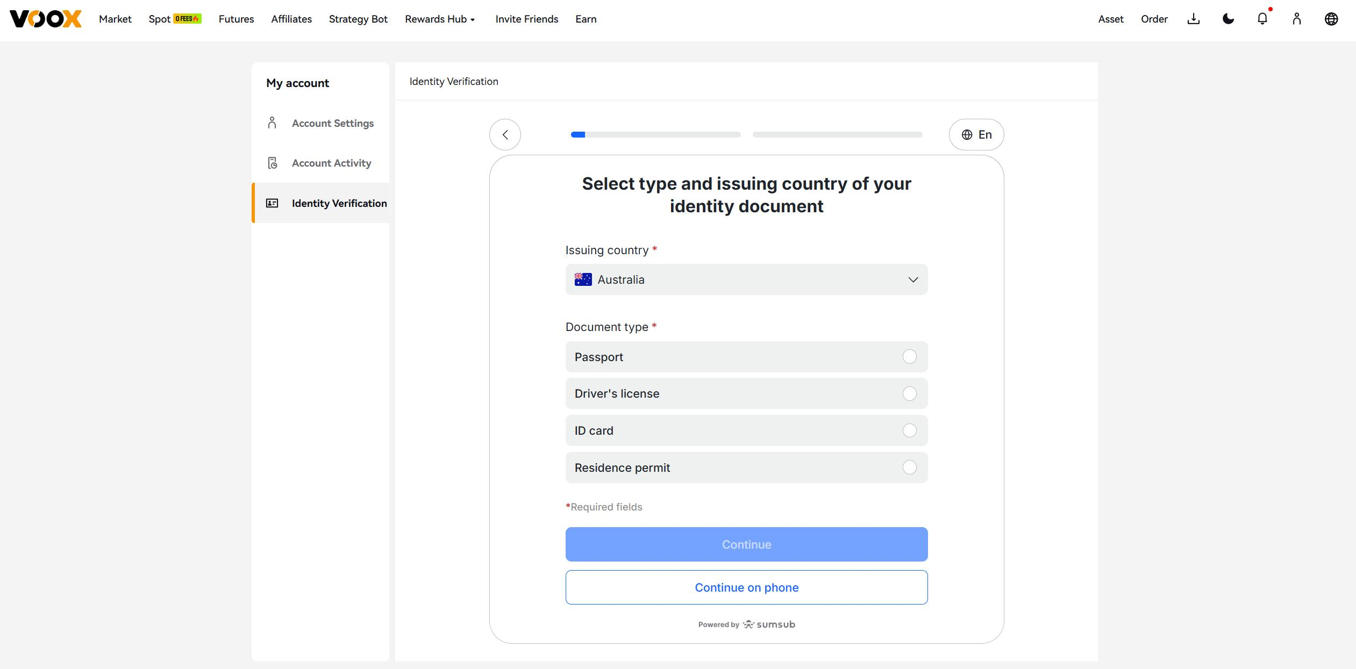The width and height of the screenshot is (1356, 669).
Task: Click the "*Required fields" note
Action: coord(604,507)
